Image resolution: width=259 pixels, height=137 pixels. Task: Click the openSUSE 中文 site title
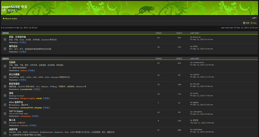(15, 7)
